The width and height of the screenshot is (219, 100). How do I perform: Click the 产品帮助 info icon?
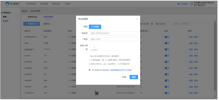pos(179,4)
